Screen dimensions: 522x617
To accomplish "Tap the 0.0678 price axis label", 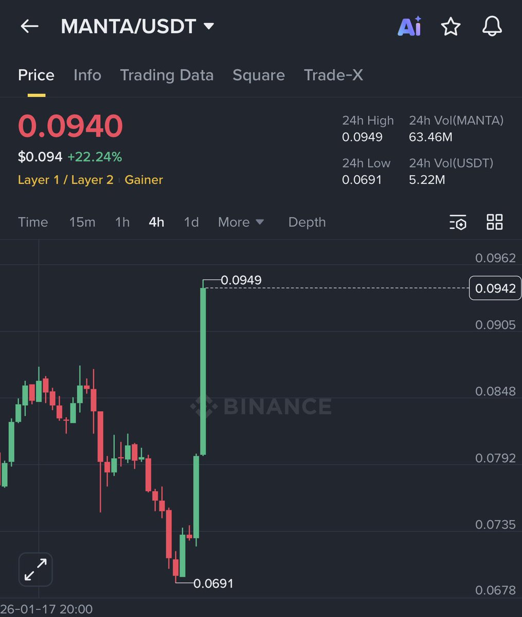I will coord(495,590).
